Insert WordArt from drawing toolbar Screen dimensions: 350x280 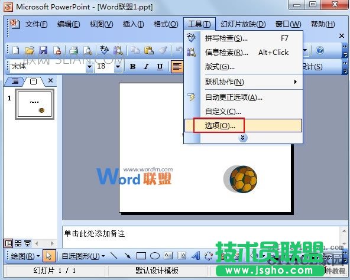196,256
